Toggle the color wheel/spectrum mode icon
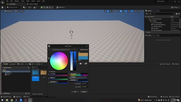The height and width of the screenshot is (102, 181). tap(81, 63)
